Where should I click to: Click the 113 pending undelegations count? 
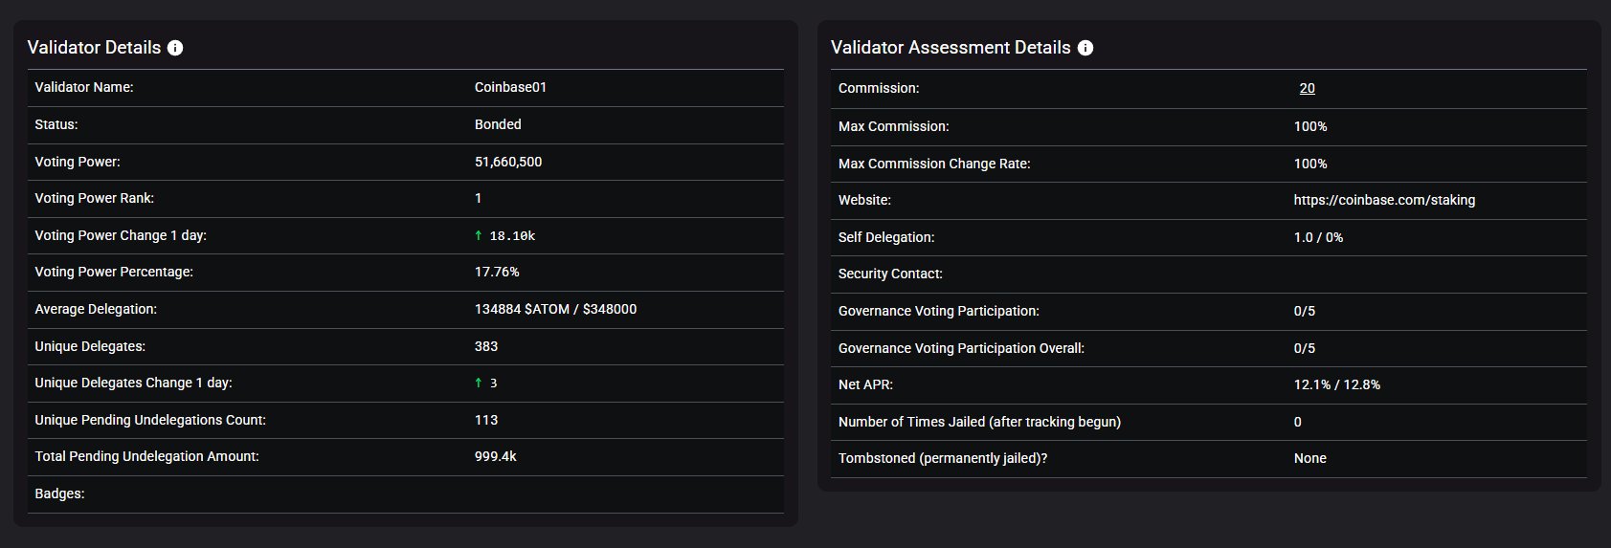tap(486, 420)
